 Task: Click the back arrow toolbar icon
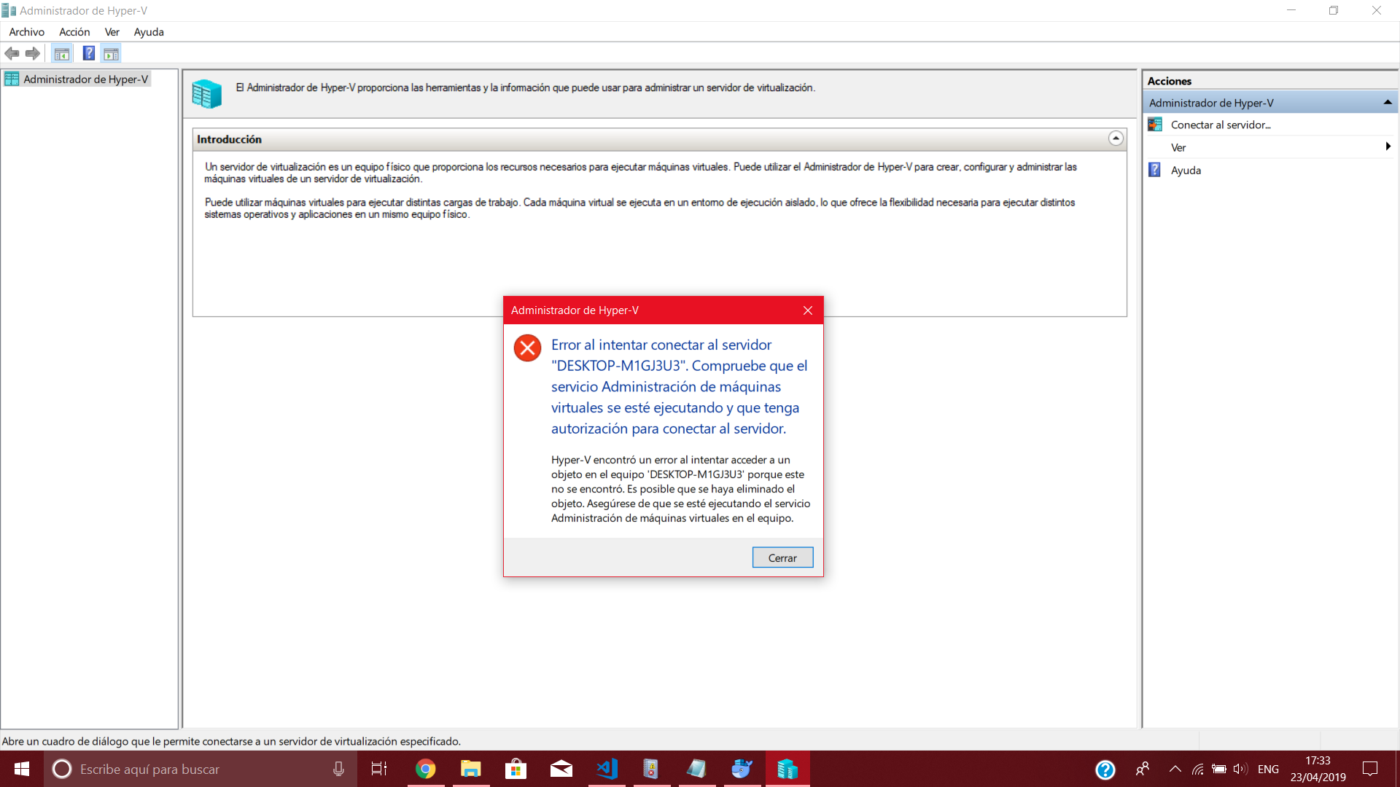pos(12,53)
